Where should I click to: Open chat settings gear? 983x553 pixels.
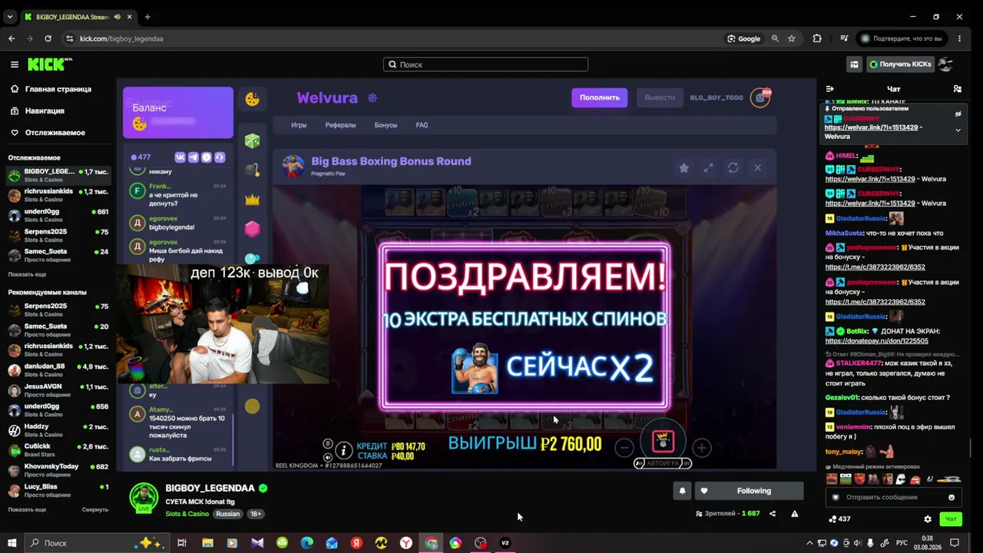pyautogui.click(x=928, y=519)
